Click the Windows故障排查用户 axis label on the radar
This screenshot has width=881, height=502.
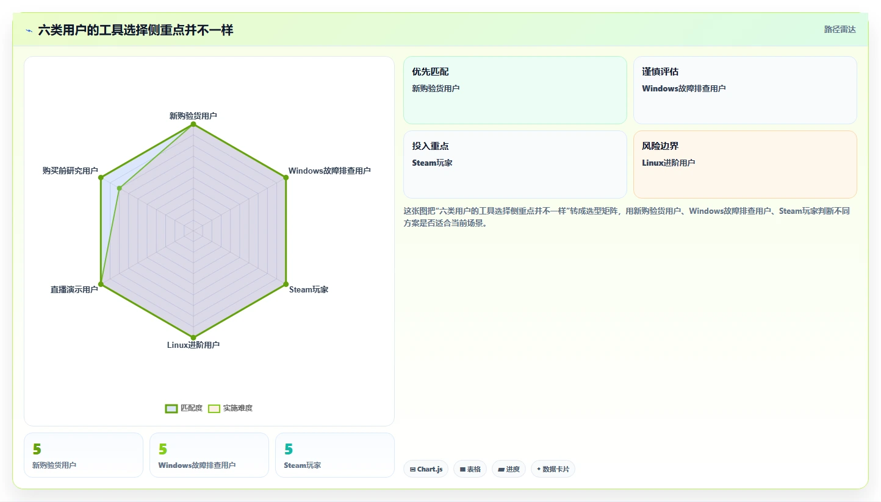[x=329, y=171]
